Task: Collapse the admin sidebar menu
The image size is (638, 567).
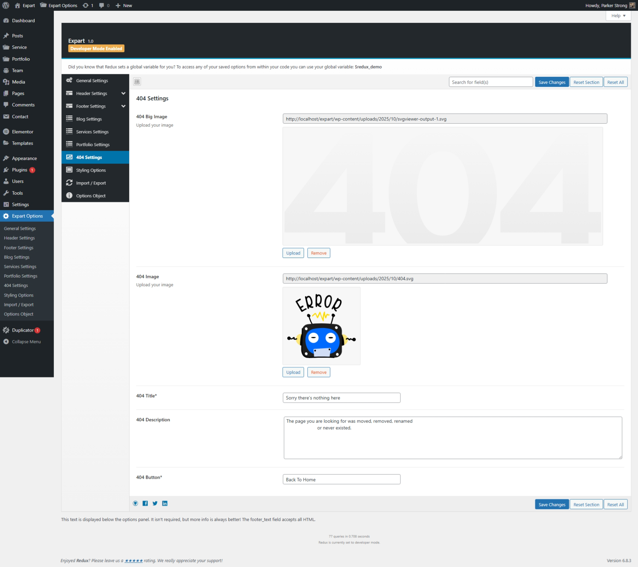Action: (26, 342)
